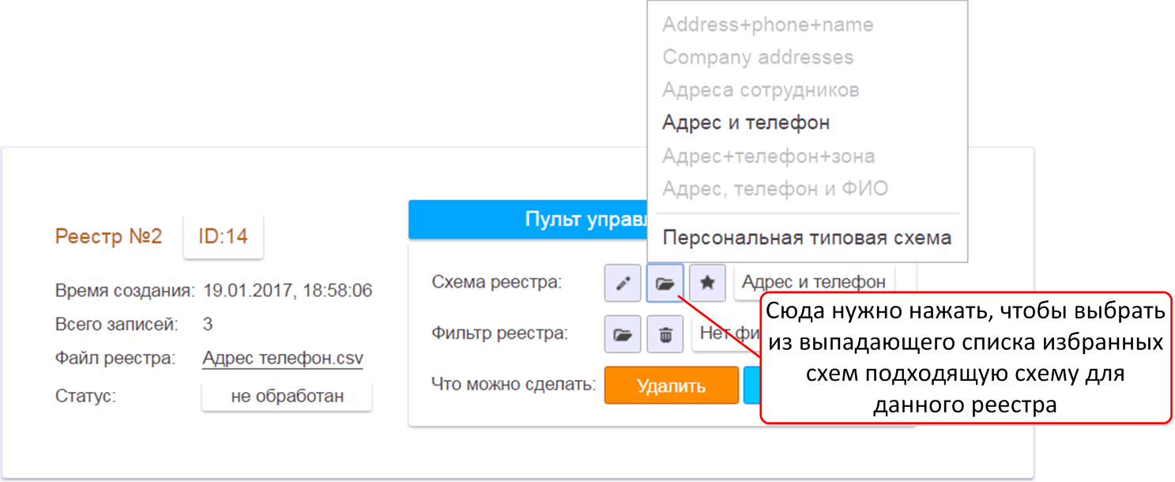The image size is (1175, 482).
Task: Click the trash icon to clear filter
Action: (665, 334)
